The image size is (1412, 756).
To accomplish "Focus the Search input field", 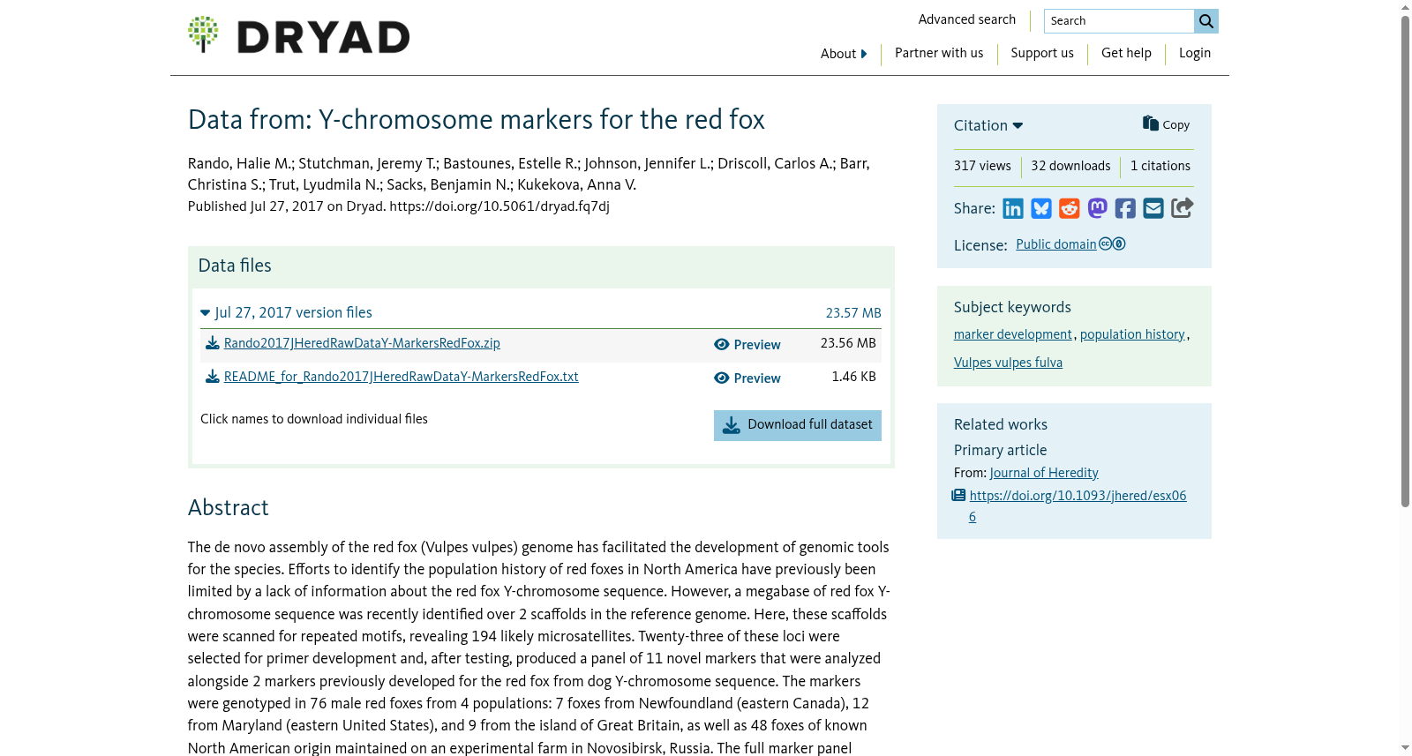I will point(1119,21).
